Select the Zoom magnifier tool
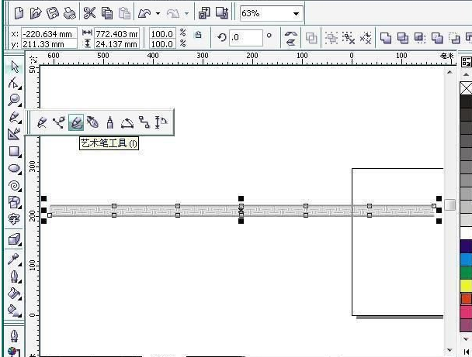 pos(14,100)
